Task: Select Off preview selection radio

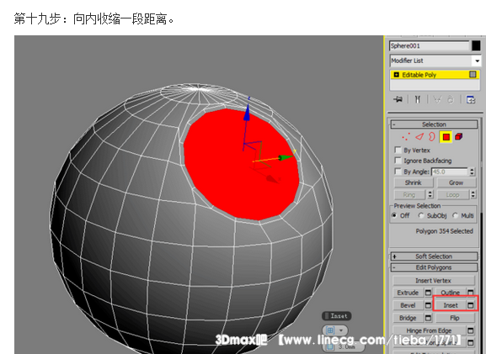Action: (394, 215)
